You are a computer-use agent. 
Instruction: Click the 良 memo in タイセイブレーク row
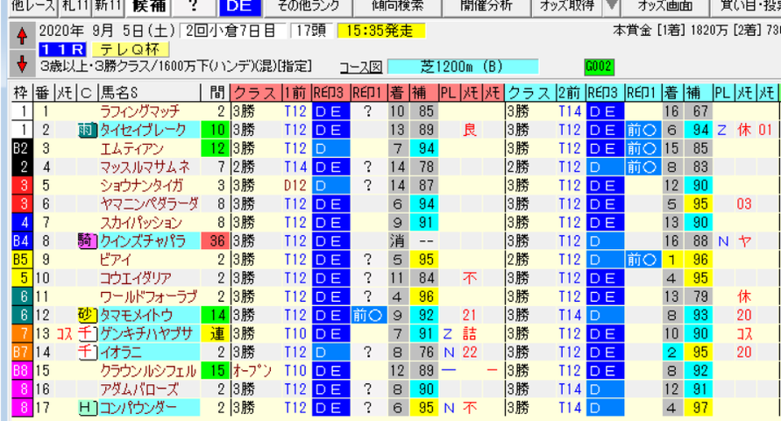pyautogui.click(x=470, y=130)
